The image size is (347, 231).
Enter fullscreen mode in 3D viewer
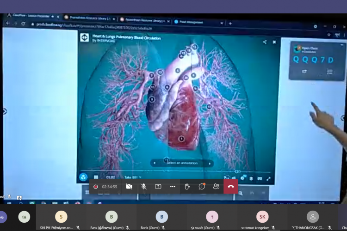(x=268, y=178)
